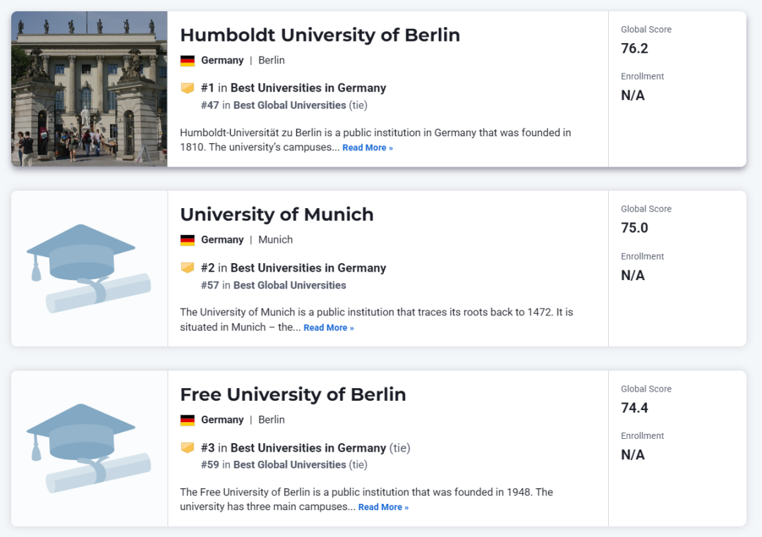Click the graduation cap placeholder for University of Munich

88,268
